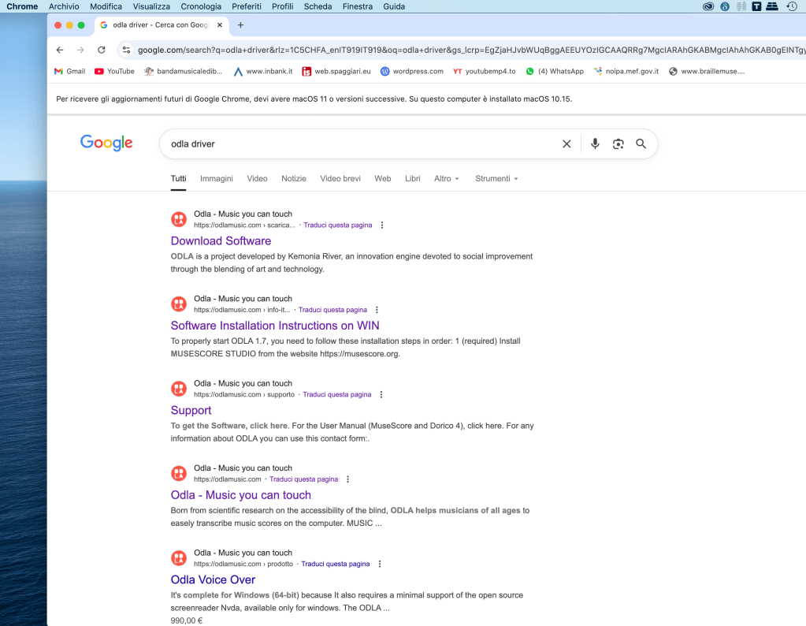Open Gmail bookmark in bookmarks bar

[x=69, y=71]
